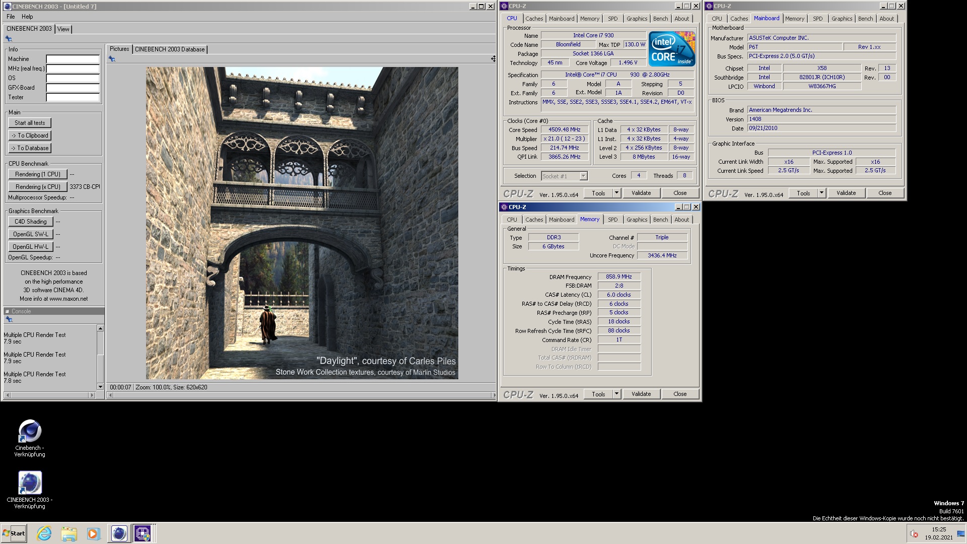The image size is (967, 544).
Task: Click the Cinebench desktop shortcut icon
Action: (30, 432)
